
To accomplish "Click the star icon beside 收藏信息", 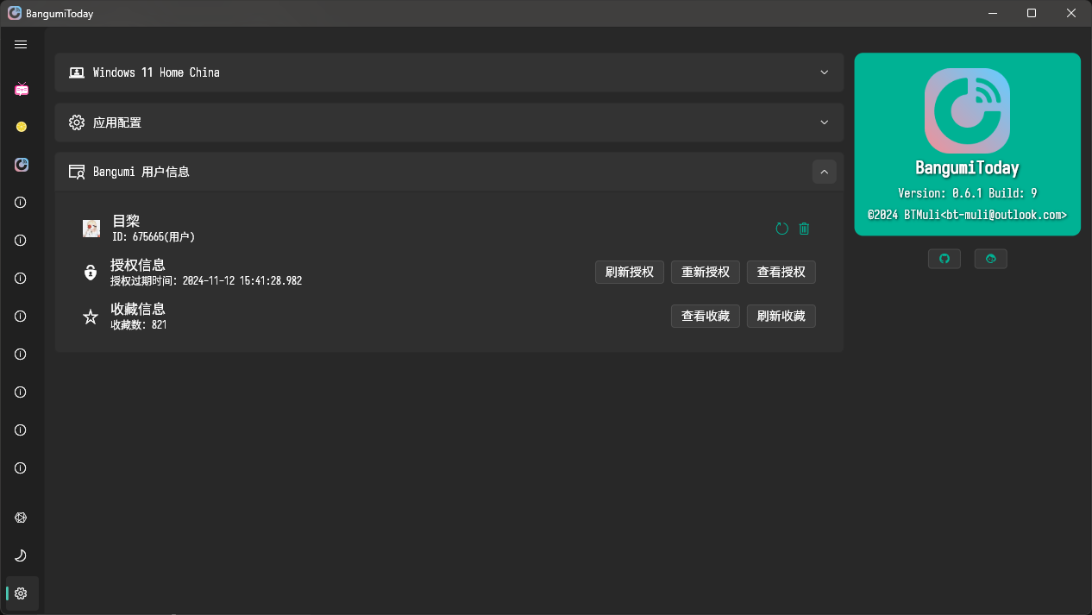I will (91, 317).
